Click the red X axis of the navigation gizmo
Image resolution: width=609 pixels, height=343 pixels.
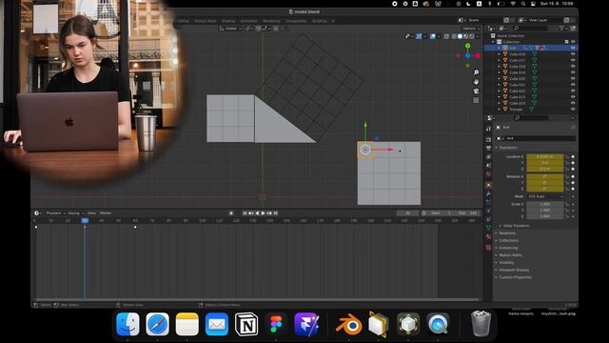[x=478, y=55]
